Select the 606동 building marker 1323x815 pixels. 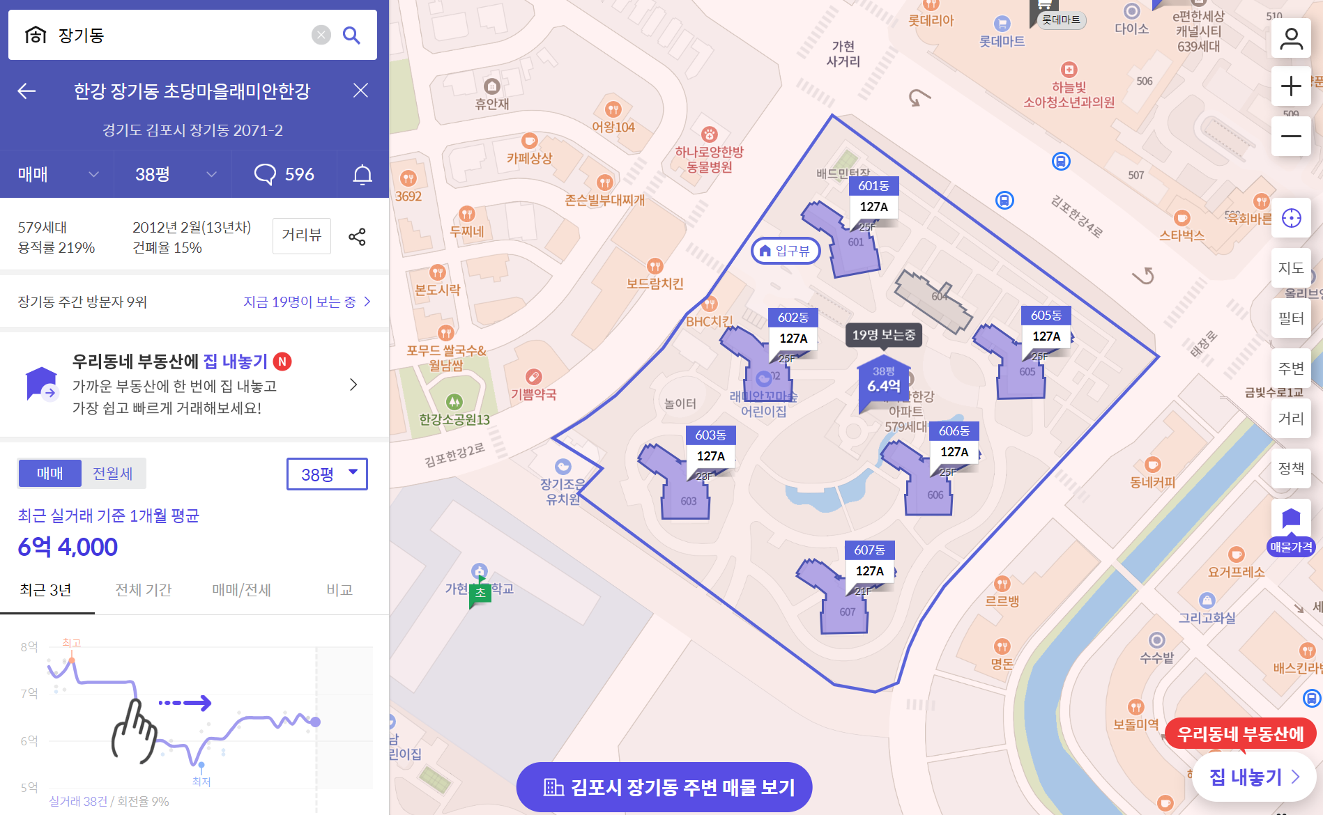pyautogui.click(x=954, y=442)
